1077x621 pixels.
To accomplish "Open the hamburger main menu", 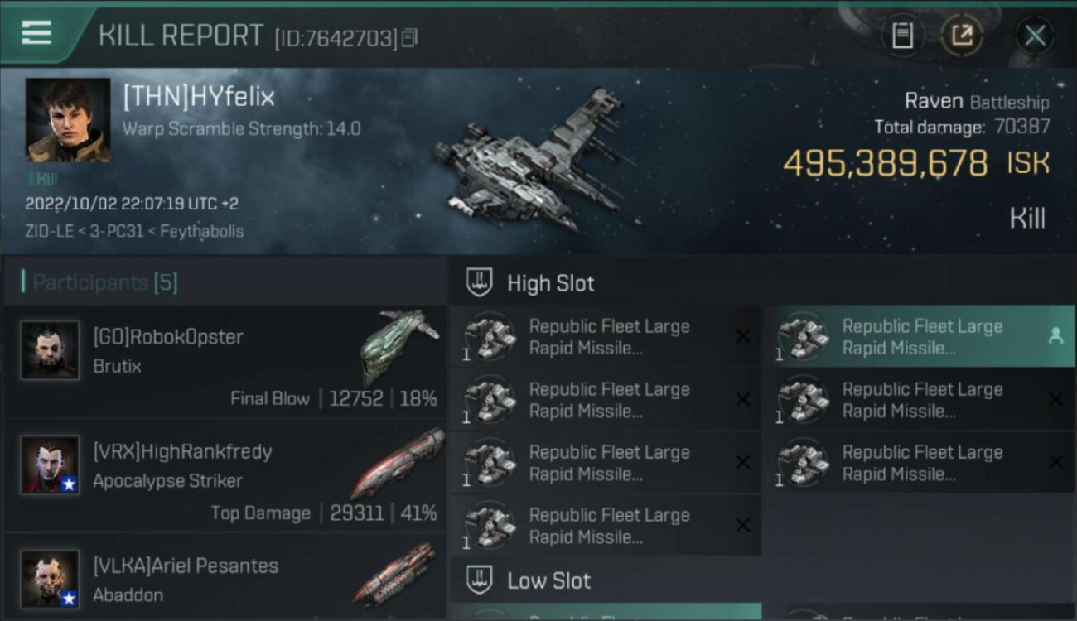I will click(x=36, y=33).
